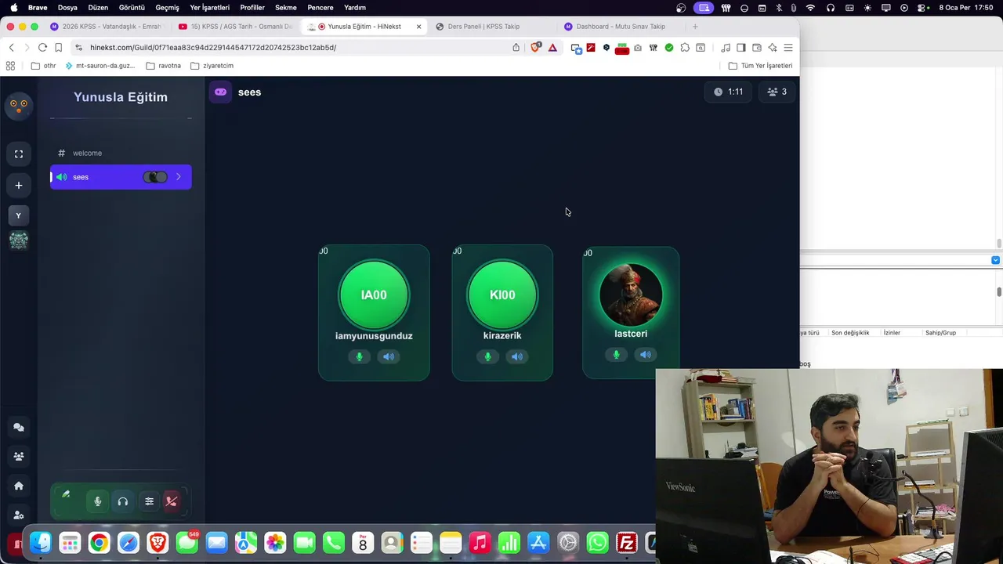Open the welcome text channel
This screenshot has width=1003, height=564.
pyautogui.click(x=121, y=153)
